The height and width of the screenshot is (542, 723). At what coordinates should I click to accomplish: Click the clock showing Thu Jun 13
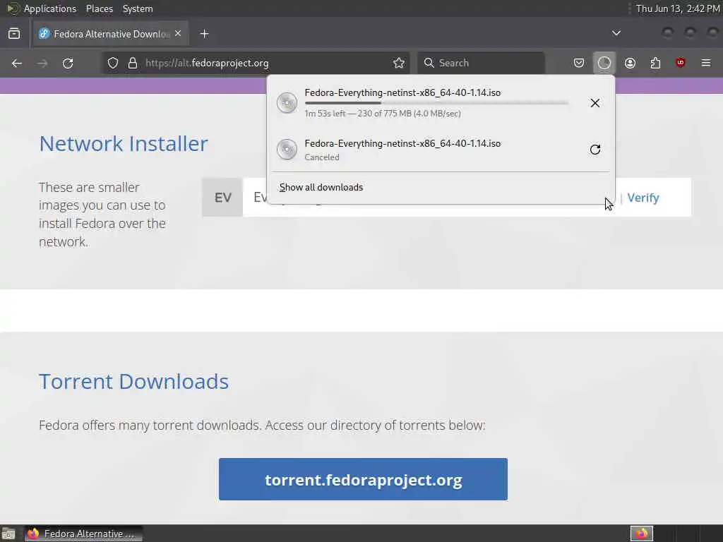coord(677,8)
